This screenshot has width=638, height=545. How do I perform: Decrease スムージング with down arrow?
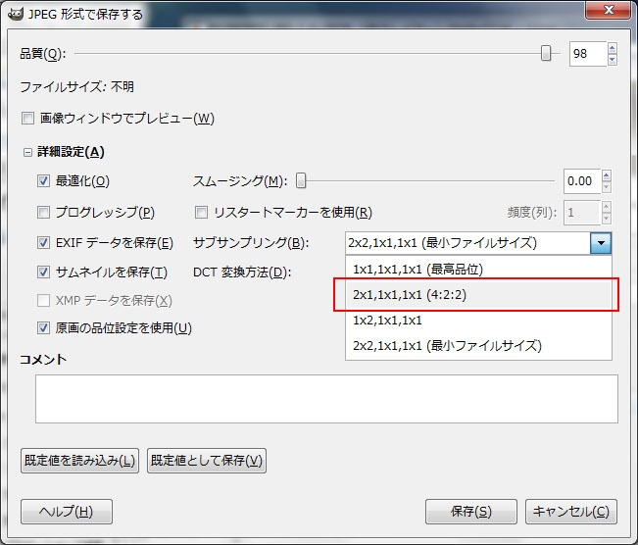[607, 187]
